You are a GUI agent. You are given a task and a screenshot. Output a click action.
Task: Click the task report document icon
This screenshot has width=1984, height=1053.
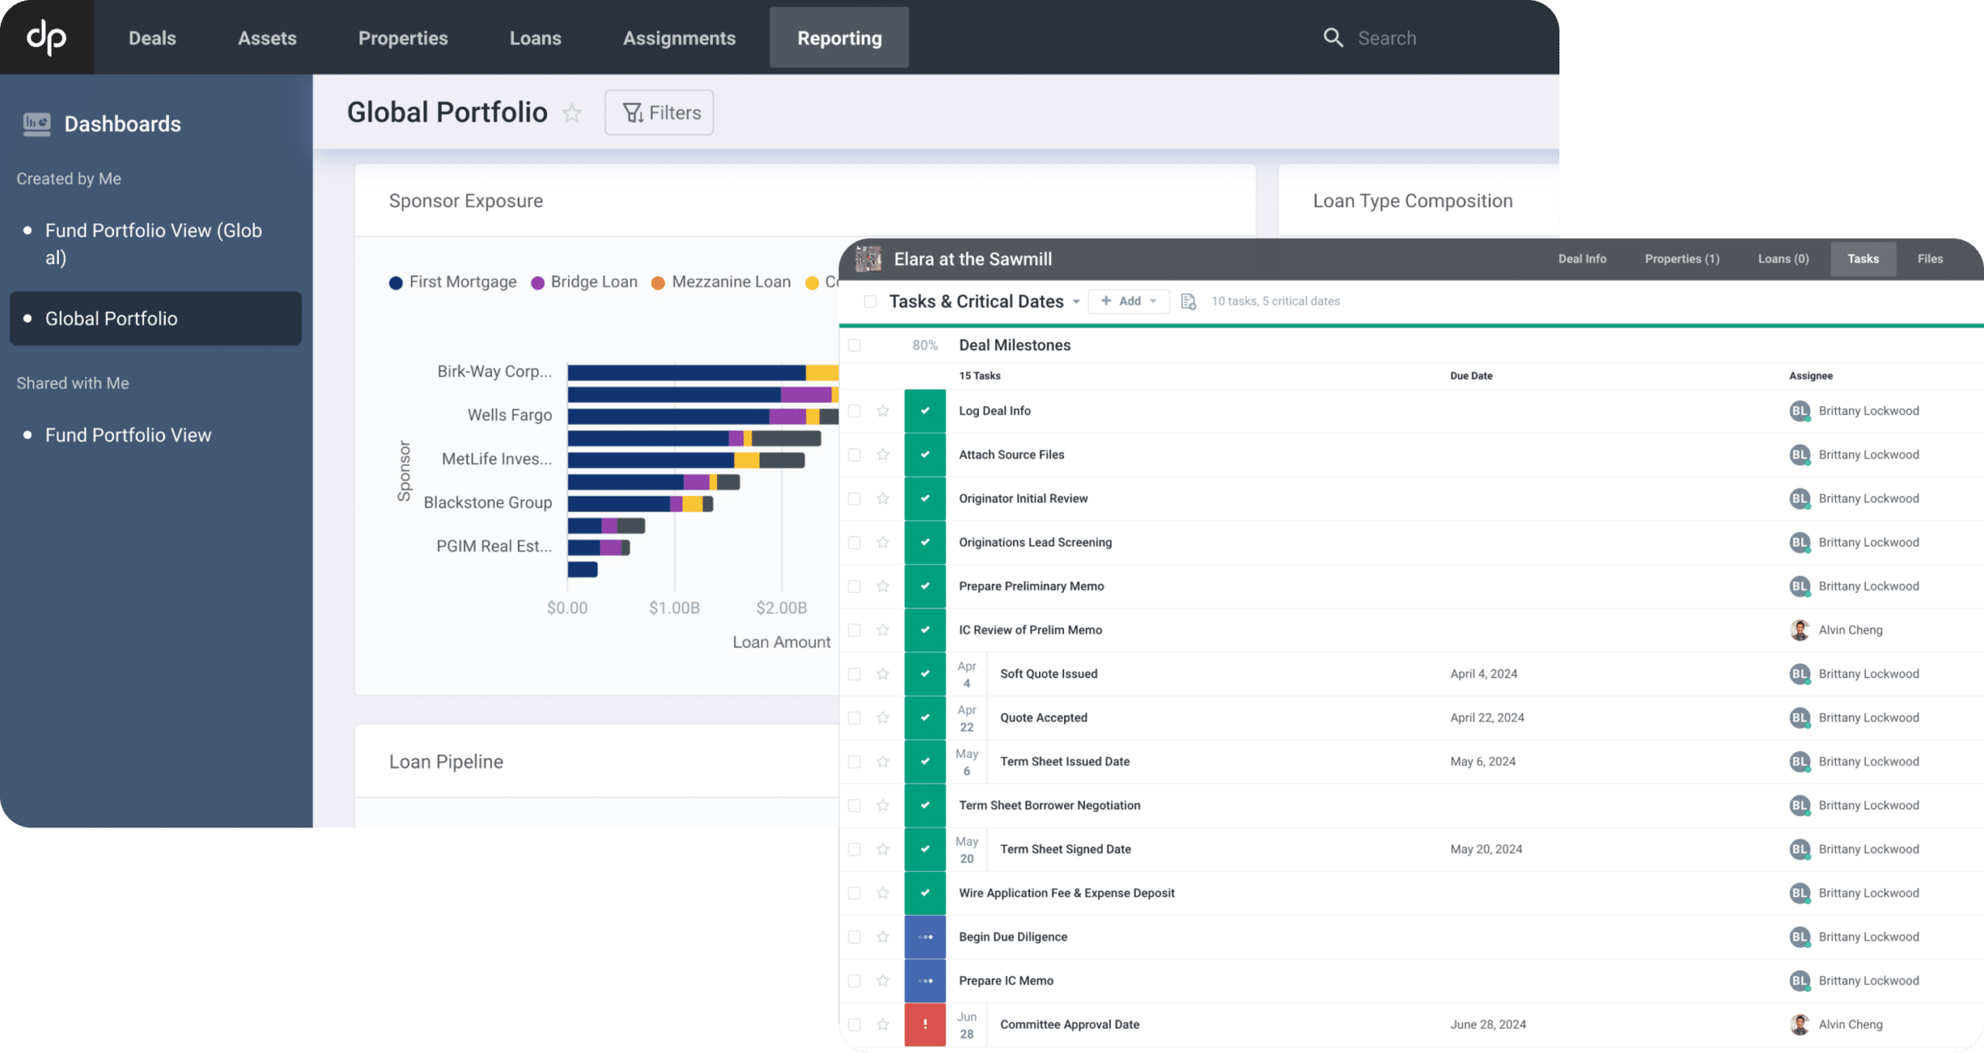pyautogui.click(x=1188, y=301)
